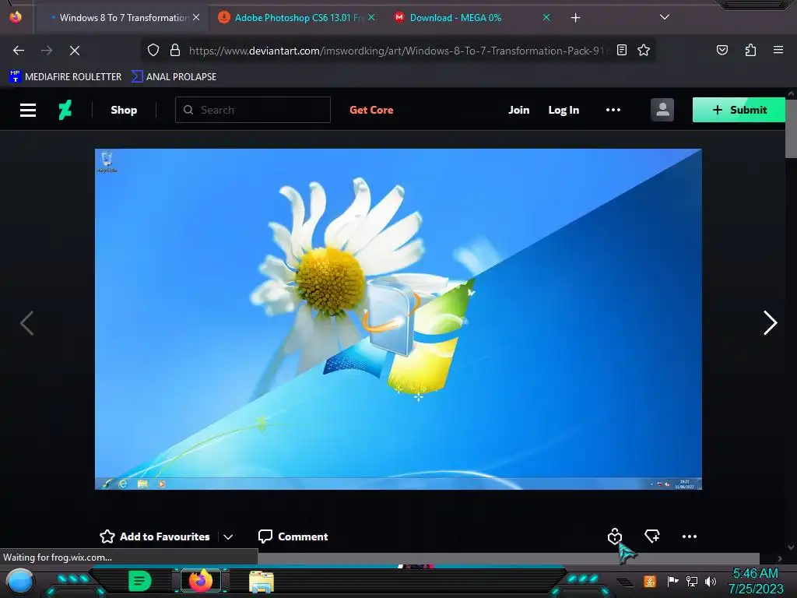Open the deviation more options three dots

pyautogui.click(x=690, y=536)
